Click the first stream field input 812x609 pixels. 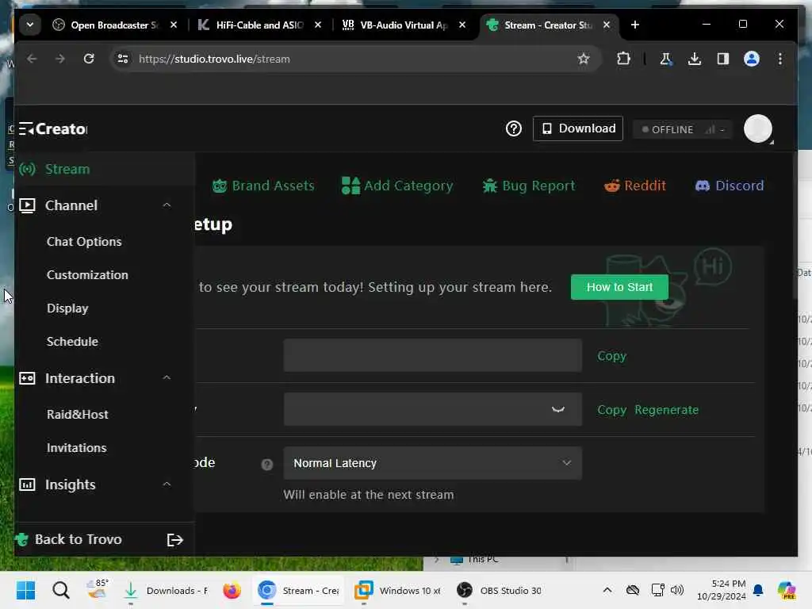pyautogui.click(x=432, y=355)
